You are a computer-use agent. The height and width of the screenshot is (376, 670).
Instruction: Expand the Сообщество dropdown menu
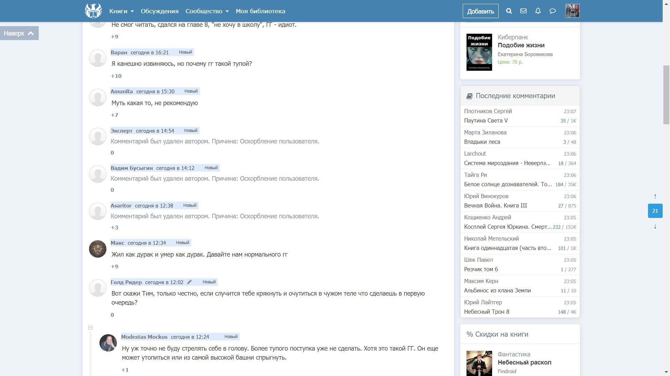207,11
